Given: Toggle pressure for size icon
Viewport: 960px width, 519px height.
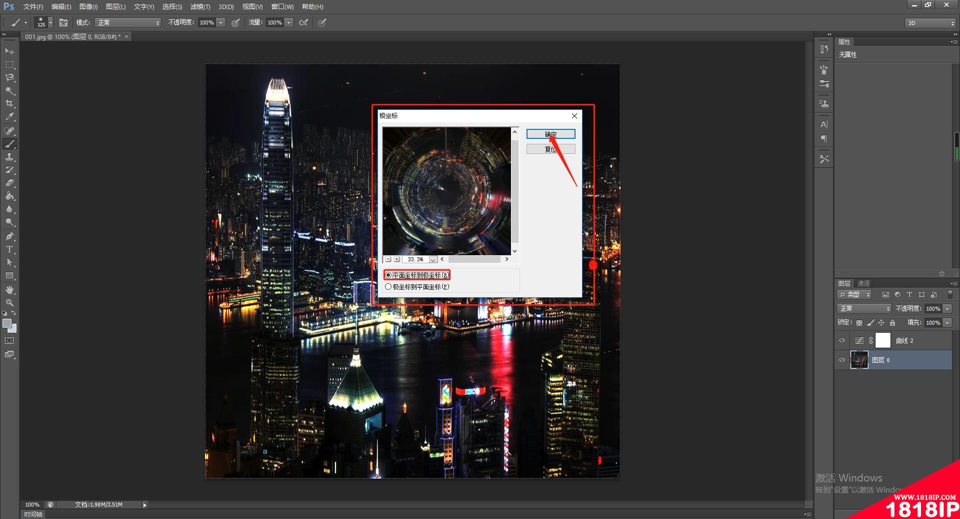Looking at the screenshot, I should coord(322,22).
